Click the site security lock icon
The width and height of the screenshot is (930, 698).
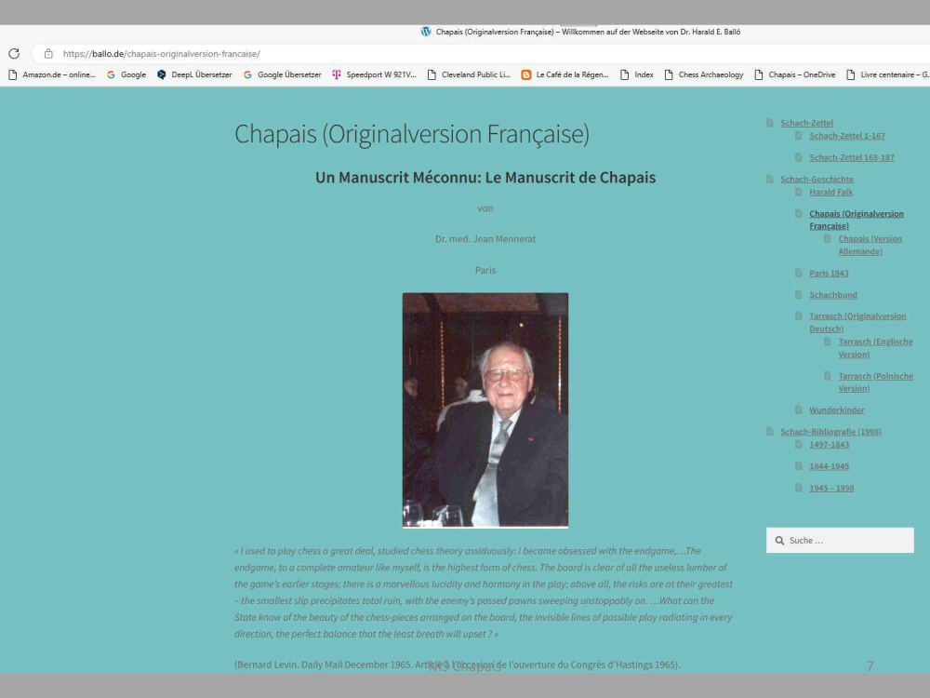(x=48, y=54)
